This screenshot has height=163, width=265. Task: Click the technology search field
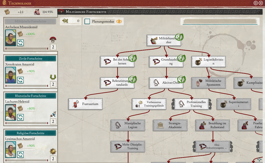[x=220, y=21]
